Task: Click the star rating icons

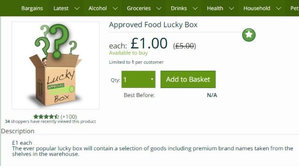Action: tap(46, 117)
